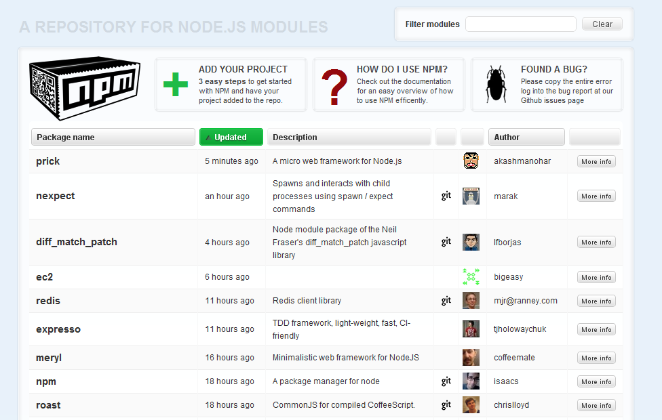Click author name mjr@ranney.com
Screen dimensions: 662x420
tap(526, 301)
